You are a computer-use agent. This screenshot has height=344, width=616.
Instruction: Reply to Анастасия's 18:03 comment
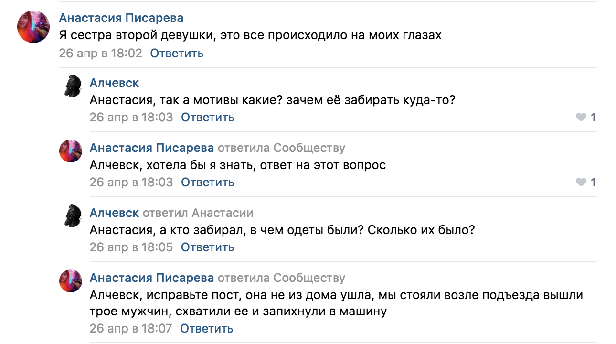208,182
